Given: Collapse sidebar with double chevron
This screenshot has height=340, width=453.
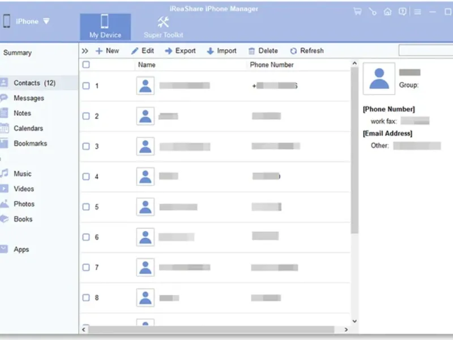Looking at the screenshot, I should coord(84,51).
